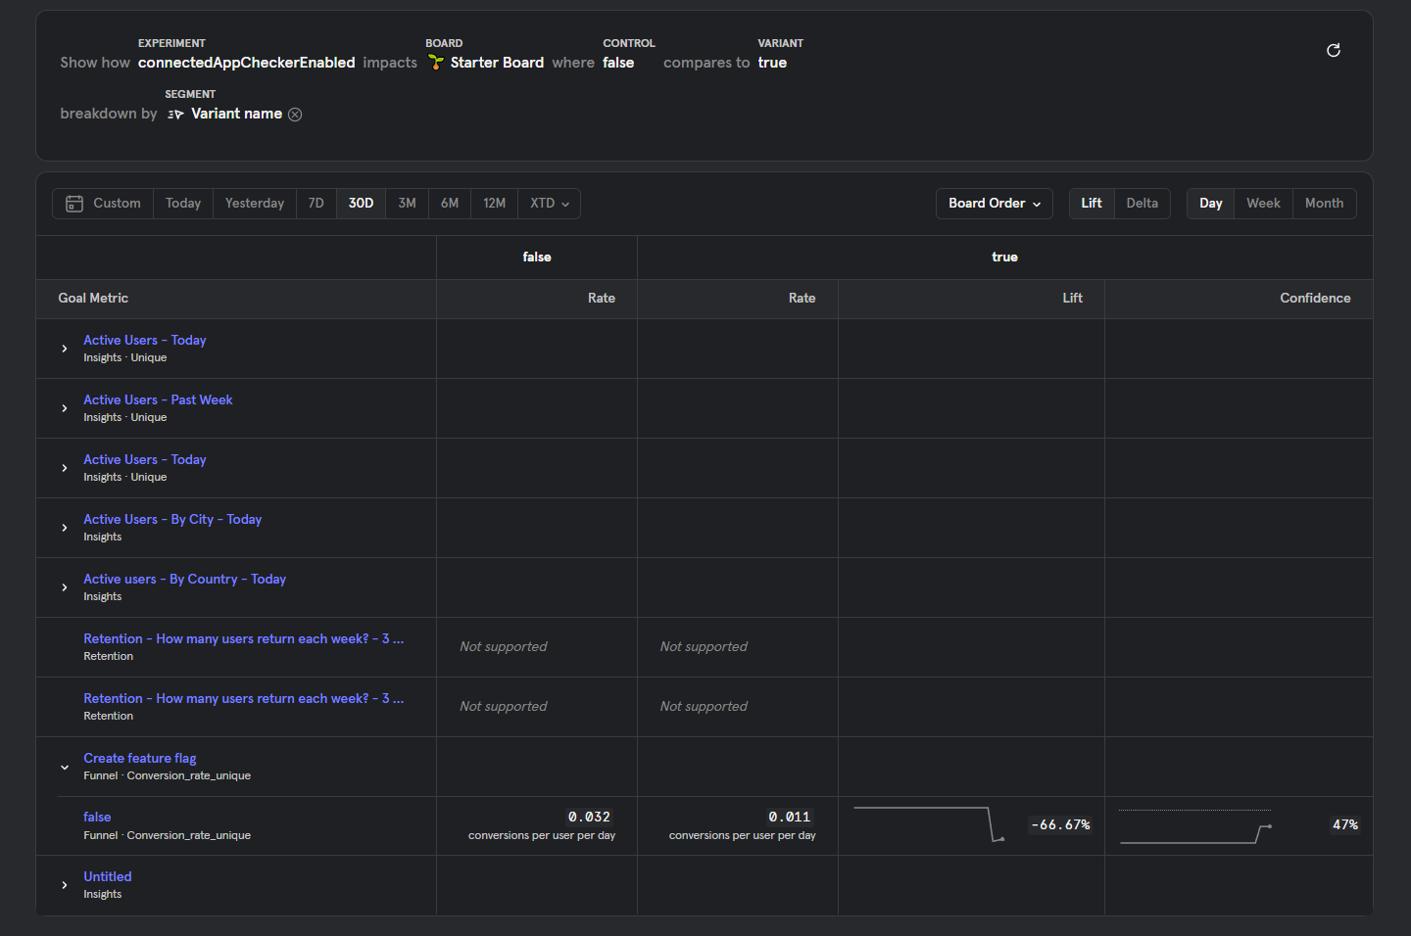Select the Lift display mode
The height and width of the screenshot is (936, 1411).
tap(1092, 203)
